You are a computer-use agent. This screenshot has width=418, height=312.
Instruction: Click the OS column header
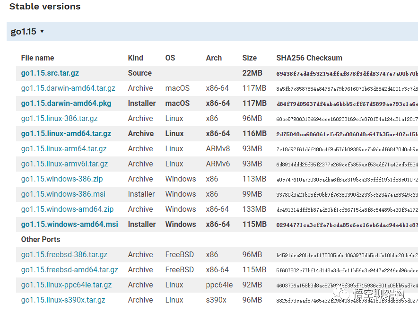pos(170,58)
